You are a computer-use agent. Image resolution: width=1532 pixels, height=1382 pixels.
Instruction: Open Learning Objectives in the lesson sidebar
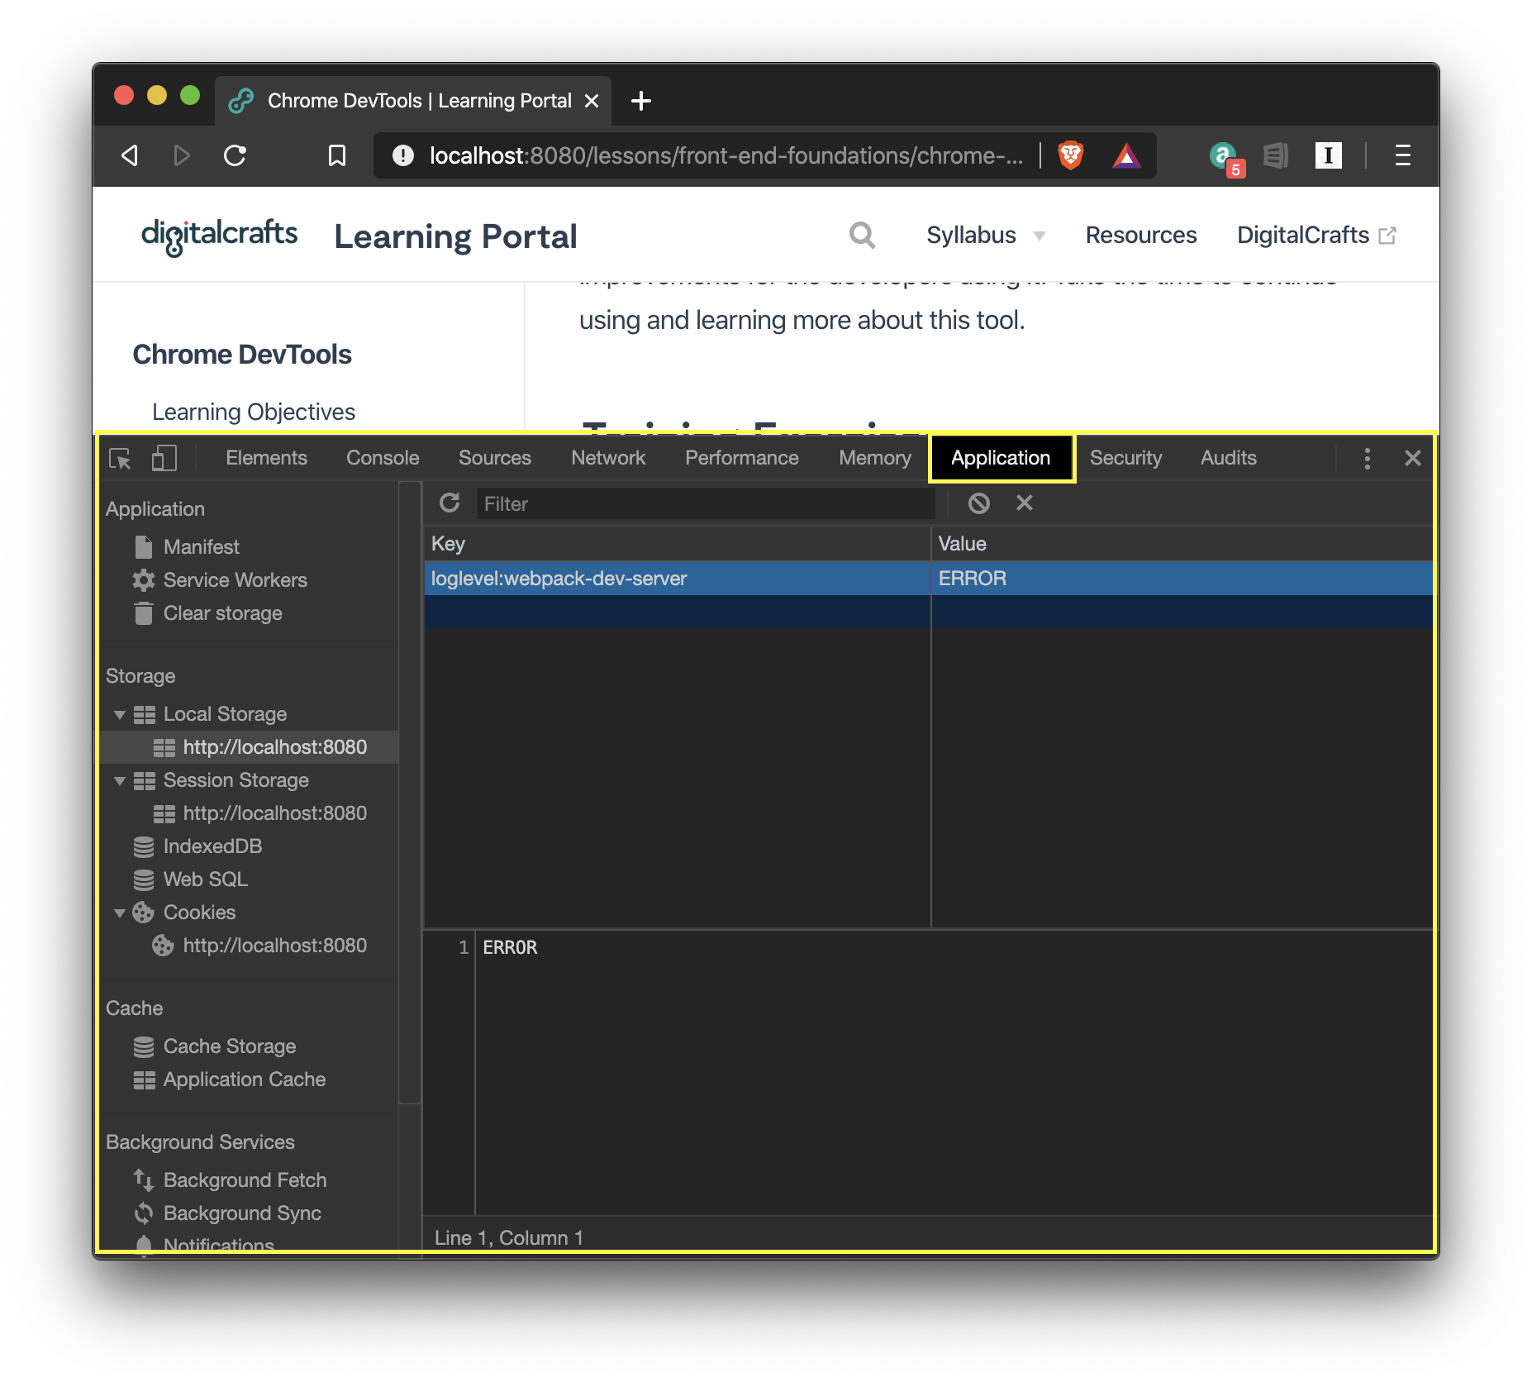[x=254, y=411]
